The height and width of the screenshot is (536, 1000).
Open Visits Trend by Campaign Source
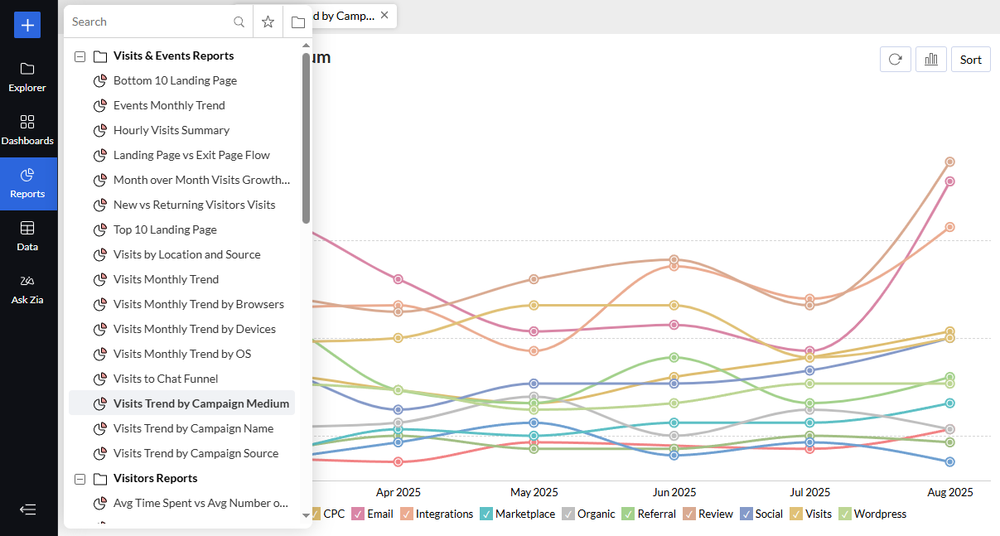click(196, 454)
